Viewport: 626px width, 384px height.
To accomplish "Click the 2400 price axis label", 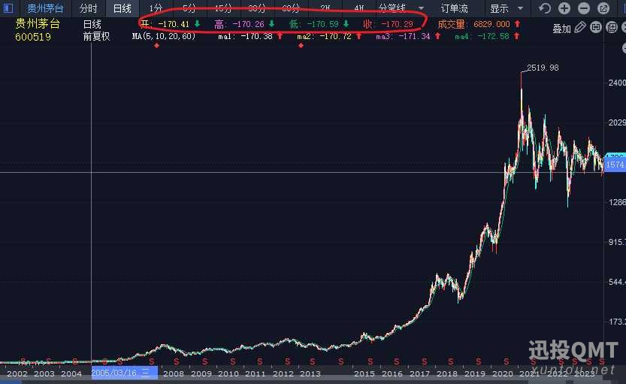I will point(617,83).
